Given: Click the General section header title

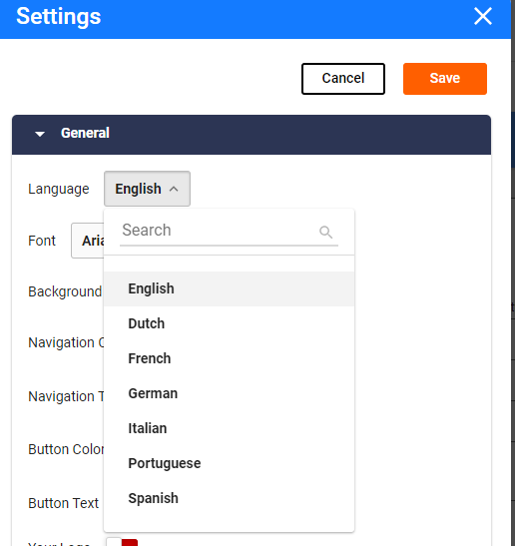Looking at the screenshot, I should (x=85, y=133).
